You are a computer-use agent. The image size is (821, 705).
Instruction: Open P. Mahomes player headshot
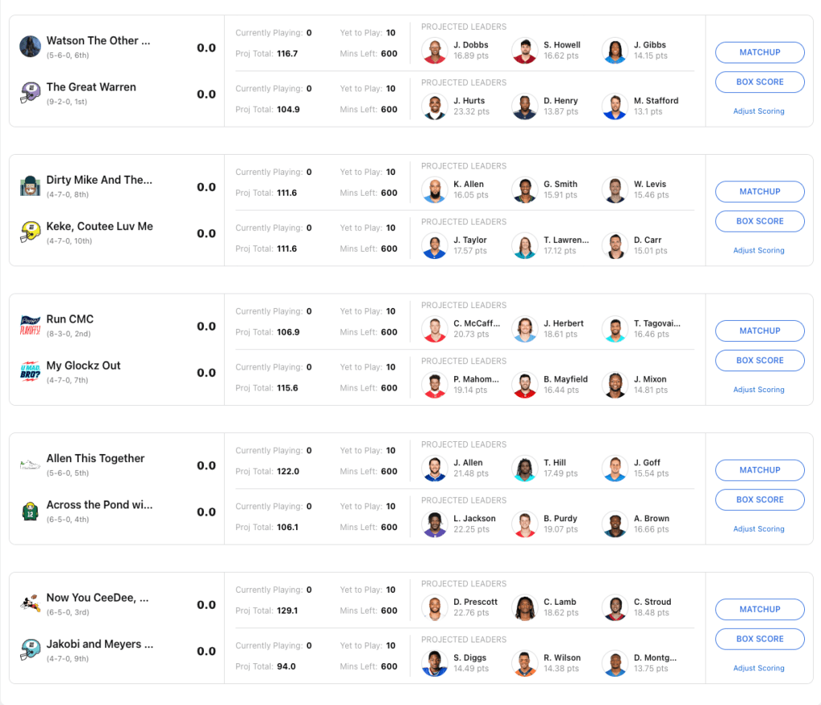pos(434,386)
